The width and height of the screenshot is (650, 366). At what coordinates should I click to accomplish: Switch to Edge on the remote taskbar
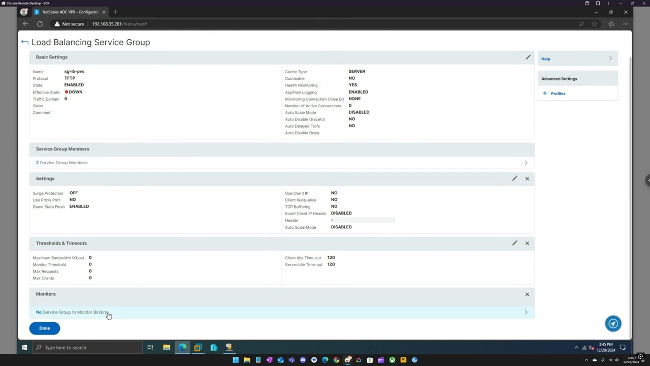click(182, 348)
